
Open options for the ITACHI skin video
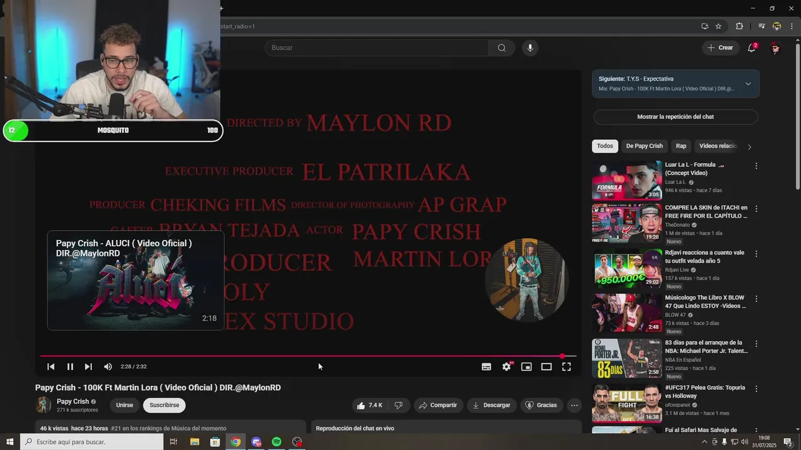756,209
